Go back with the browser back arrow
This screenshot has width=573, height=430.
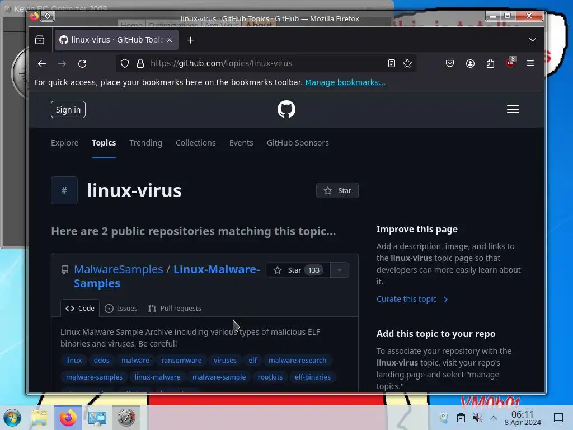click(41, 64)
